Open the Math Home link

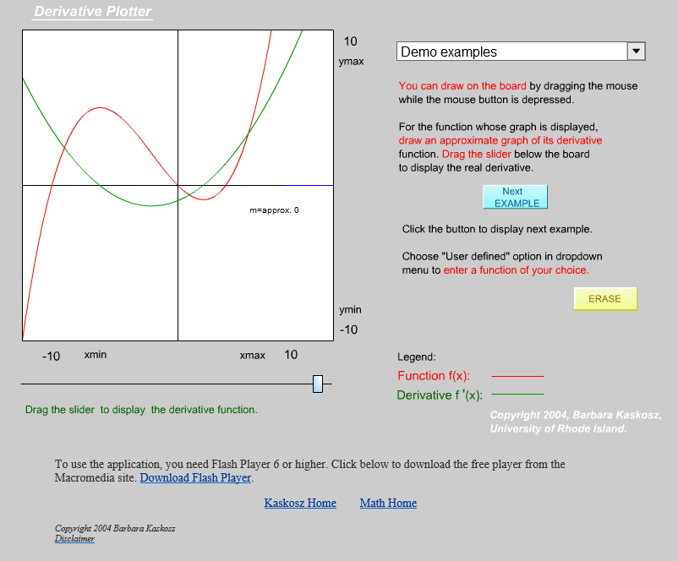tap(388, 503)
